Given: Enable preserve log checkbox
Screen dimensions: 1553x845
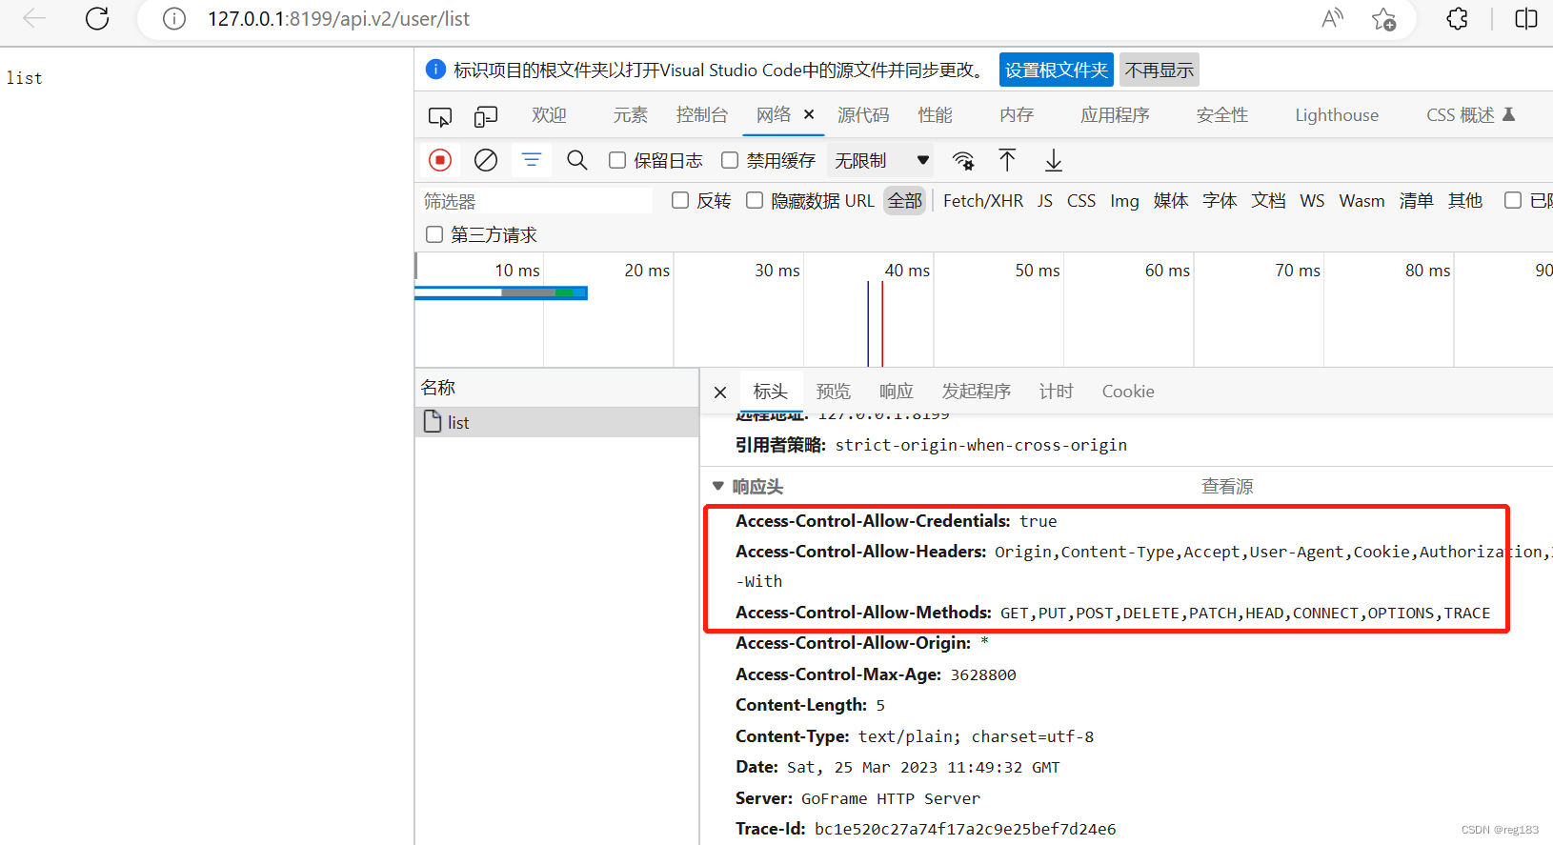Looking at the screenshot, I should 617,160.
